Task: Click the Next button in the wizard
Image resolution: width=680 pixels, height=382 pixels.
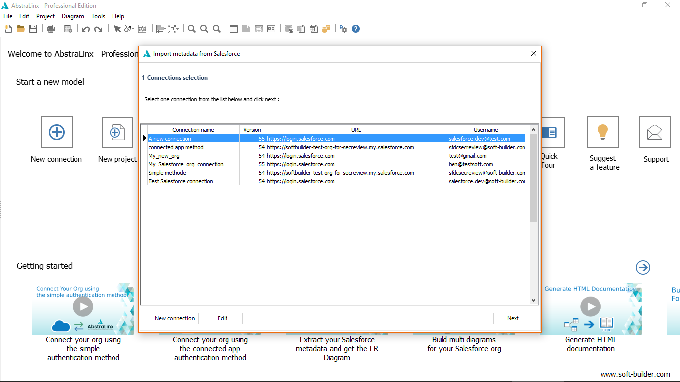Action: coord(512,318)
